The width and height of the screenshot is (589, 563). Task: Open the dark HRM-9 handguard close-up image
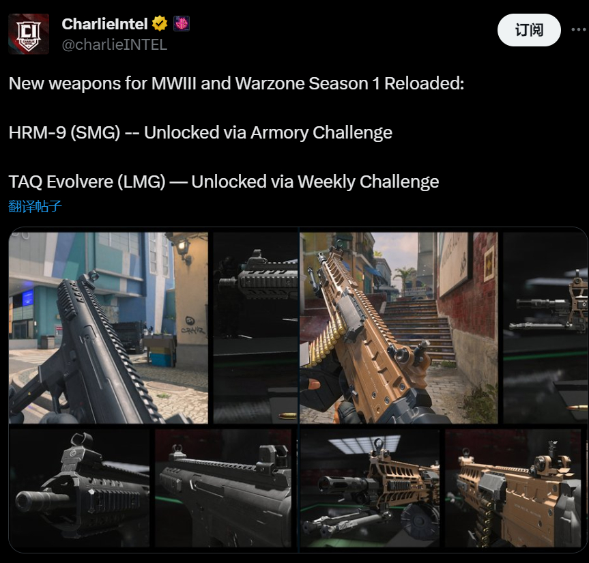pos(255,328)
